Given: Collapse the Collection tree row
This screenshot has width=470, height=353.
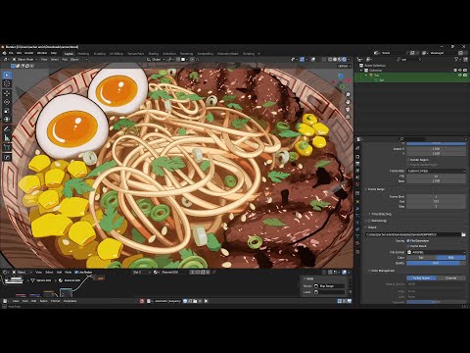Looking at the screenshot, I should [361, 71].
